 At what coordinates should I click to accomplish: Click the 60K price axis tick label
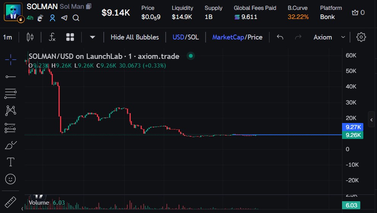point(351,55)
